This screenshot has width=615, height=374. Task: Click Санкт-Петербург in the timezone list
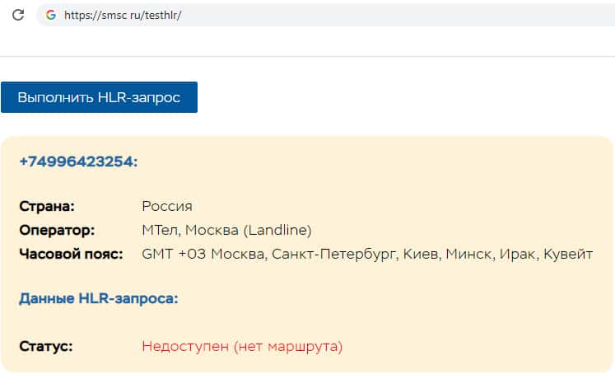[x=334, y=254]
